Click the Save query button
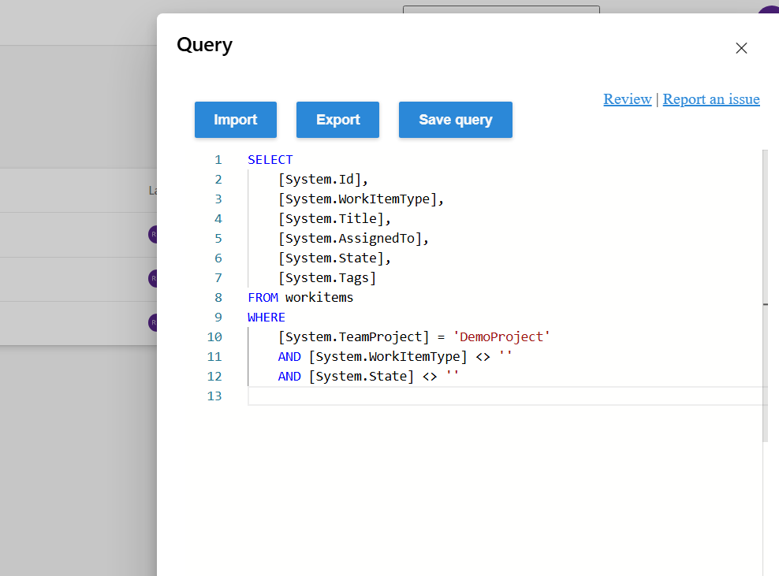The height and width of the screenshot is (576, 779). pos(455,120)
